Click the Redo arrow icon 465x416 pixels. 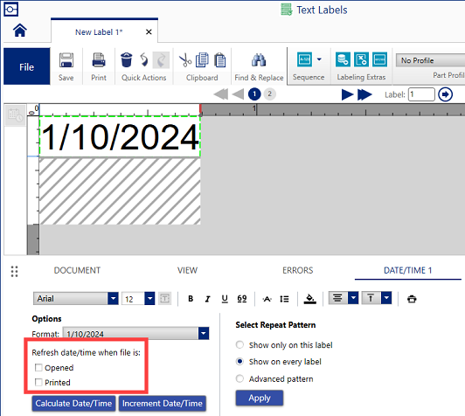[161, 60]
